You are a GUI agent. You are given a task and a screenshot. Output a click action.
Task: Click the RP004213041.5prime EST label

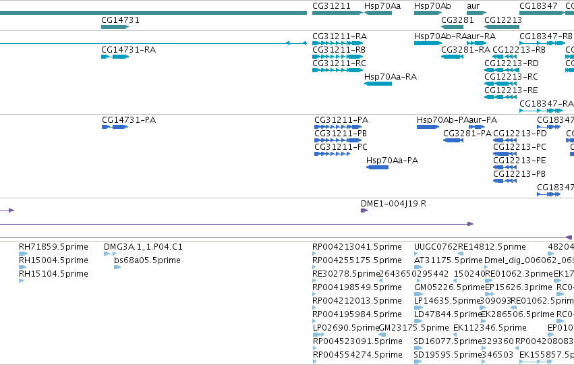pos(357,247)
